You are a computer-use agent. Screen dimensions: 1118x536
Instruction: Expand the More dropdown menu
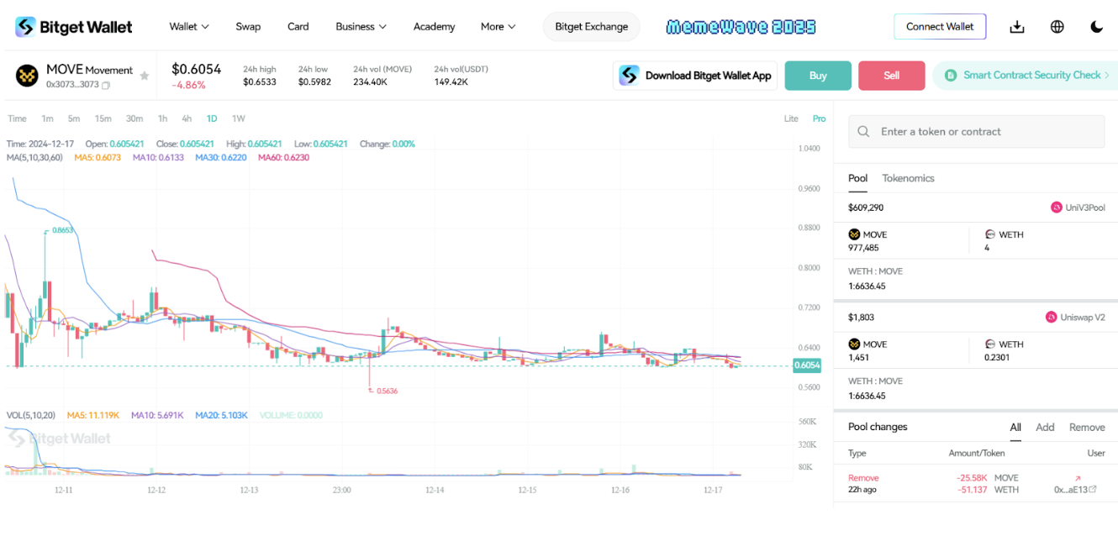[x=498, y=27]
